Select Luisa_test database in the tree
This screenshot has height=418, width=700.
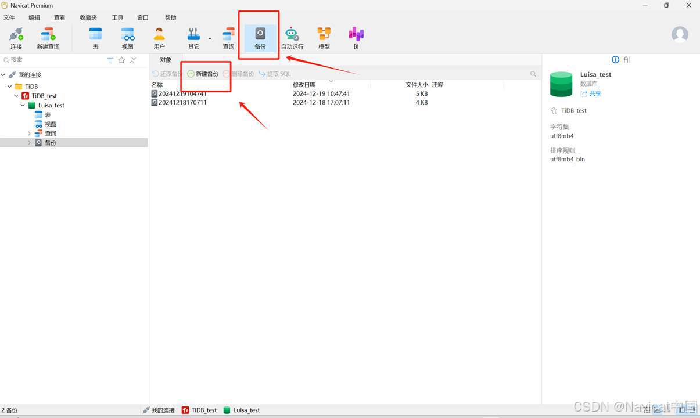click(51, 105)
